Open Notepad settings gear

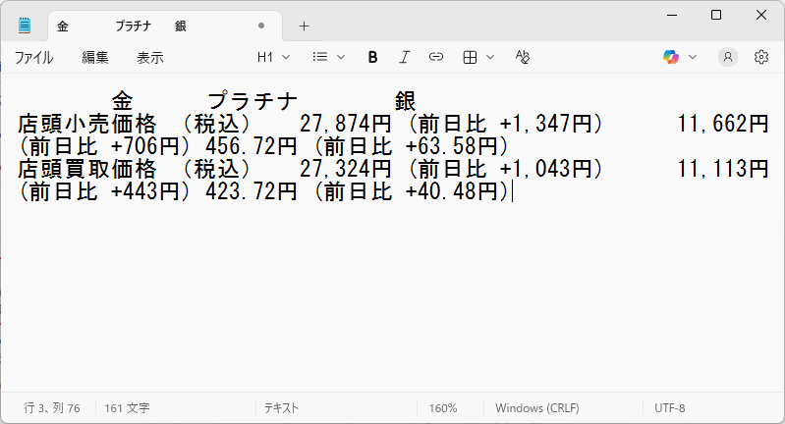pyautogui.click(x=760, y=57)
